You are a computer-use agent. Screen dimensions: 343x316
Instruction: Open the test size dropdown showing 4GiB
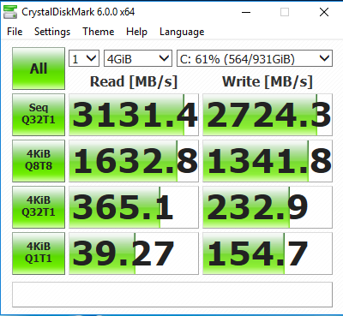coord(138,58)
